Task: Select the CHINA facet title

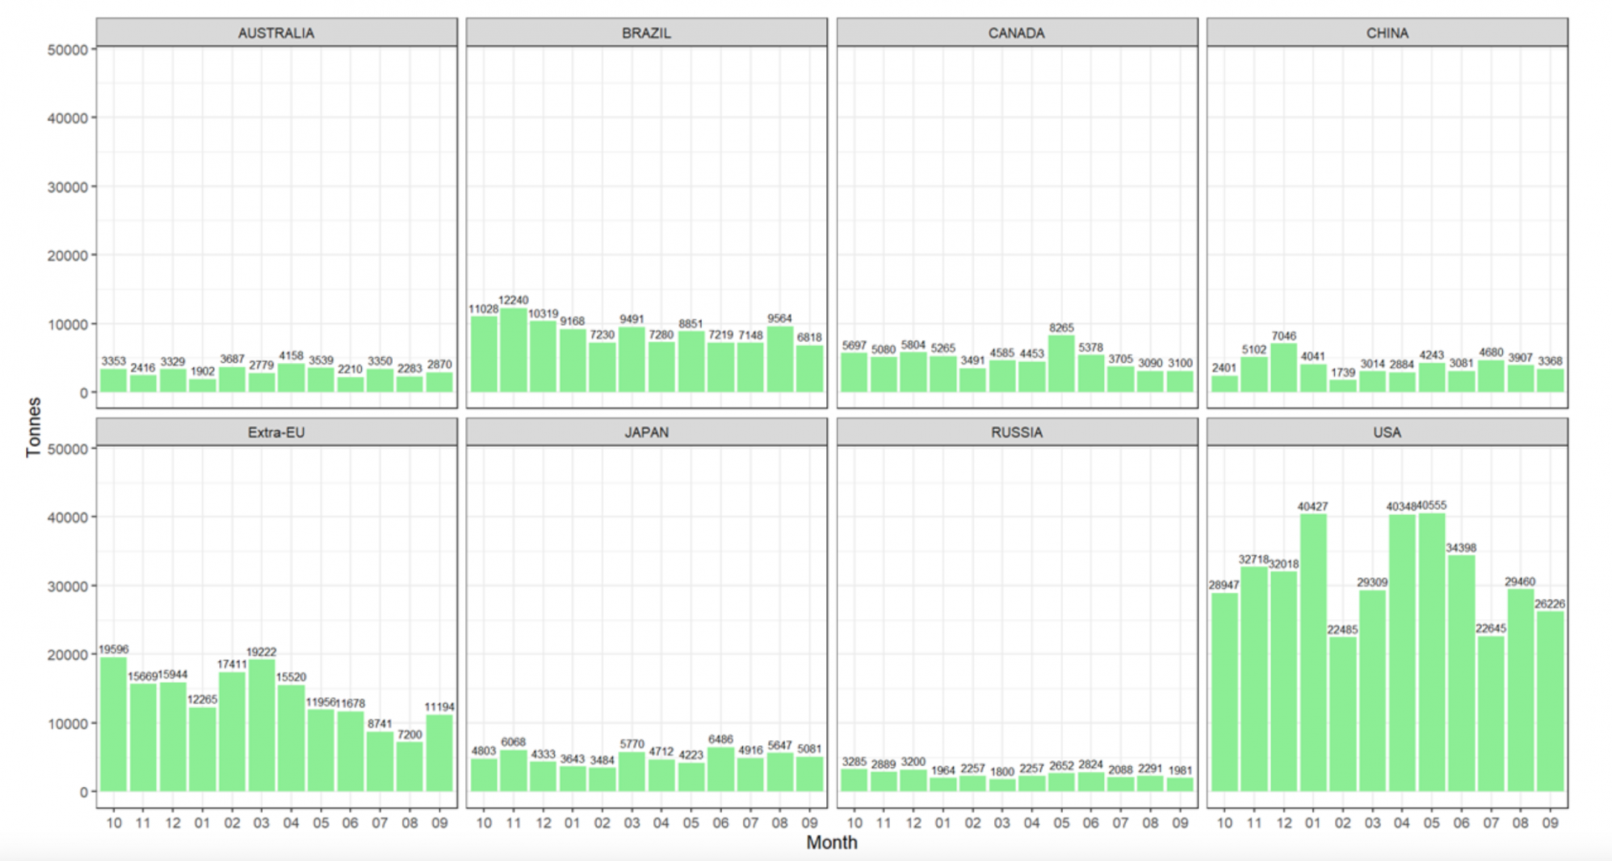Action: click(1387, 33)
